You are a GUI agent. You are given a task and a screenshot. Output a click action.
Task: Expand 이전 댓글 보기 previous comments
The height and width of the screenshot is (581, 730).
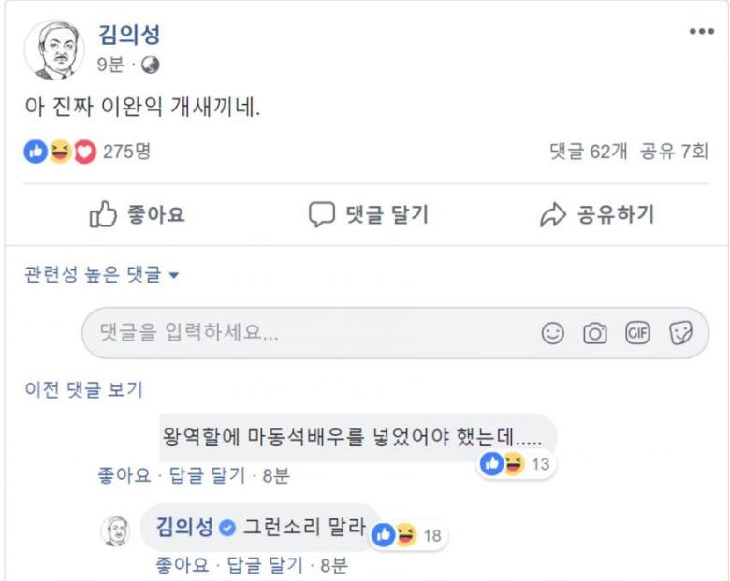point(84,390)
